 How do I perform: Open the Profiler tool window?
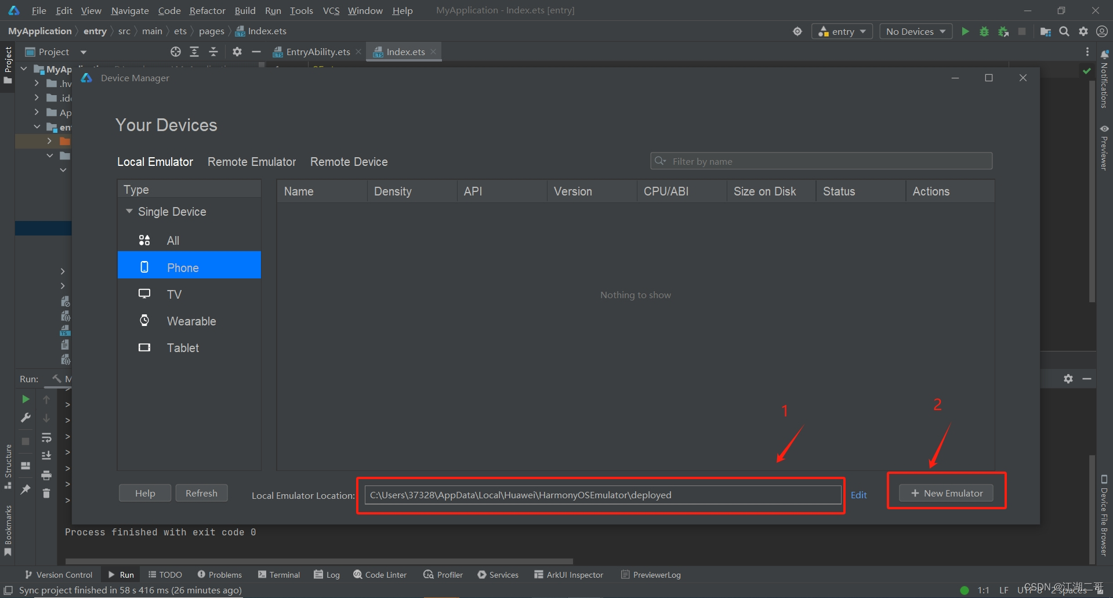tap(443, 575)
